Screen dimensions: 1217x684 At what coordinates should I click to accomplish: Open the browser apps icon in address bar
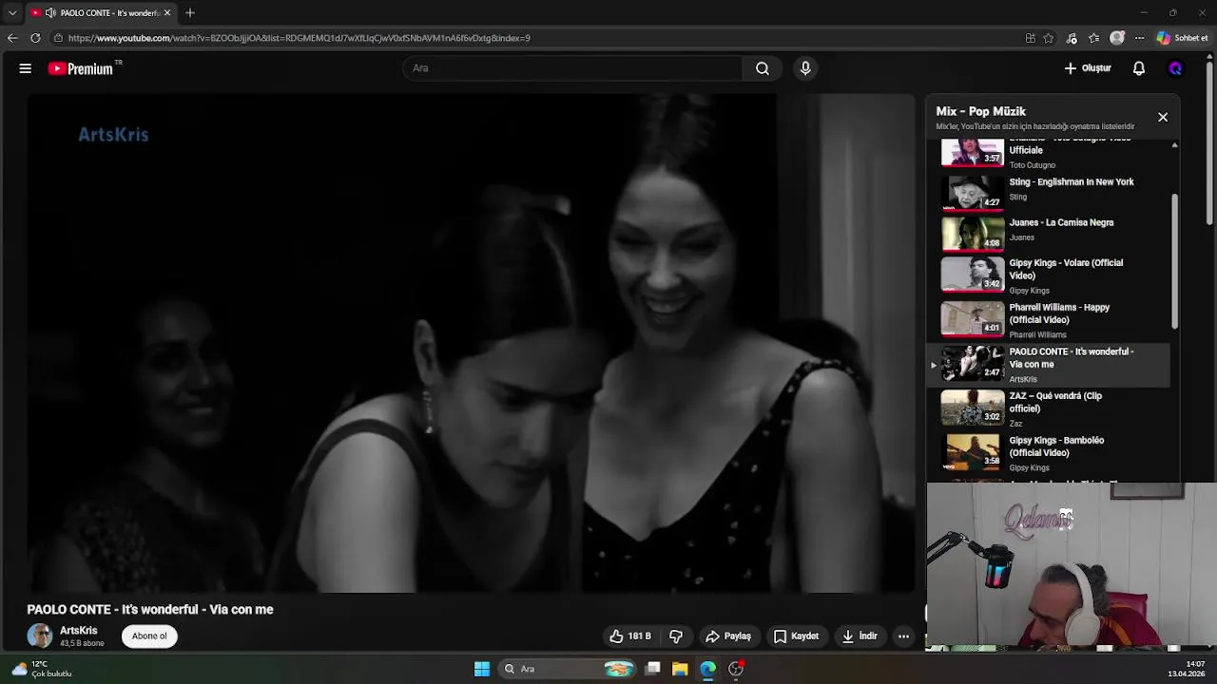[1030, 38]
